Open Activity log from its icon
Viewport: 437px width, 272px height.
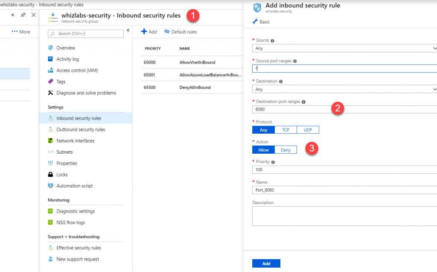50,59
